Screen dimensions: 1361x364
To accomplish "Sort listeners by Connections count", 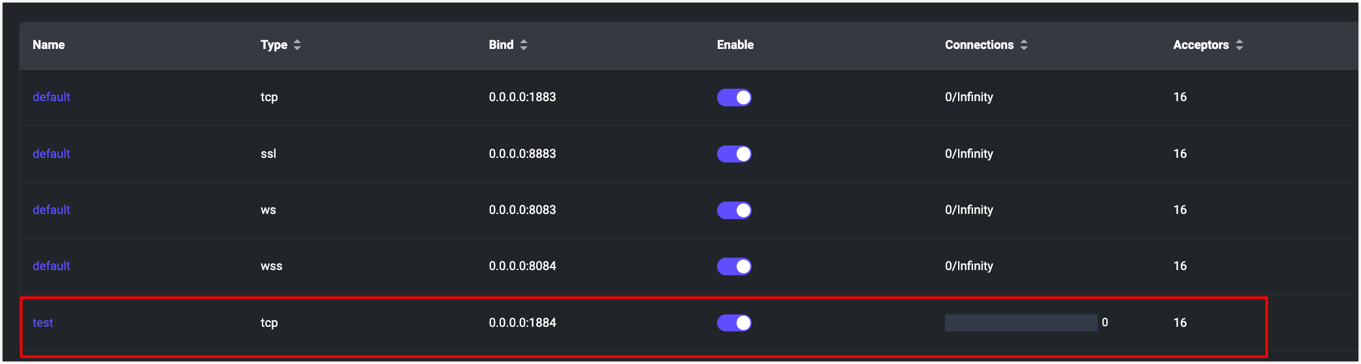I will (1023, 45).
